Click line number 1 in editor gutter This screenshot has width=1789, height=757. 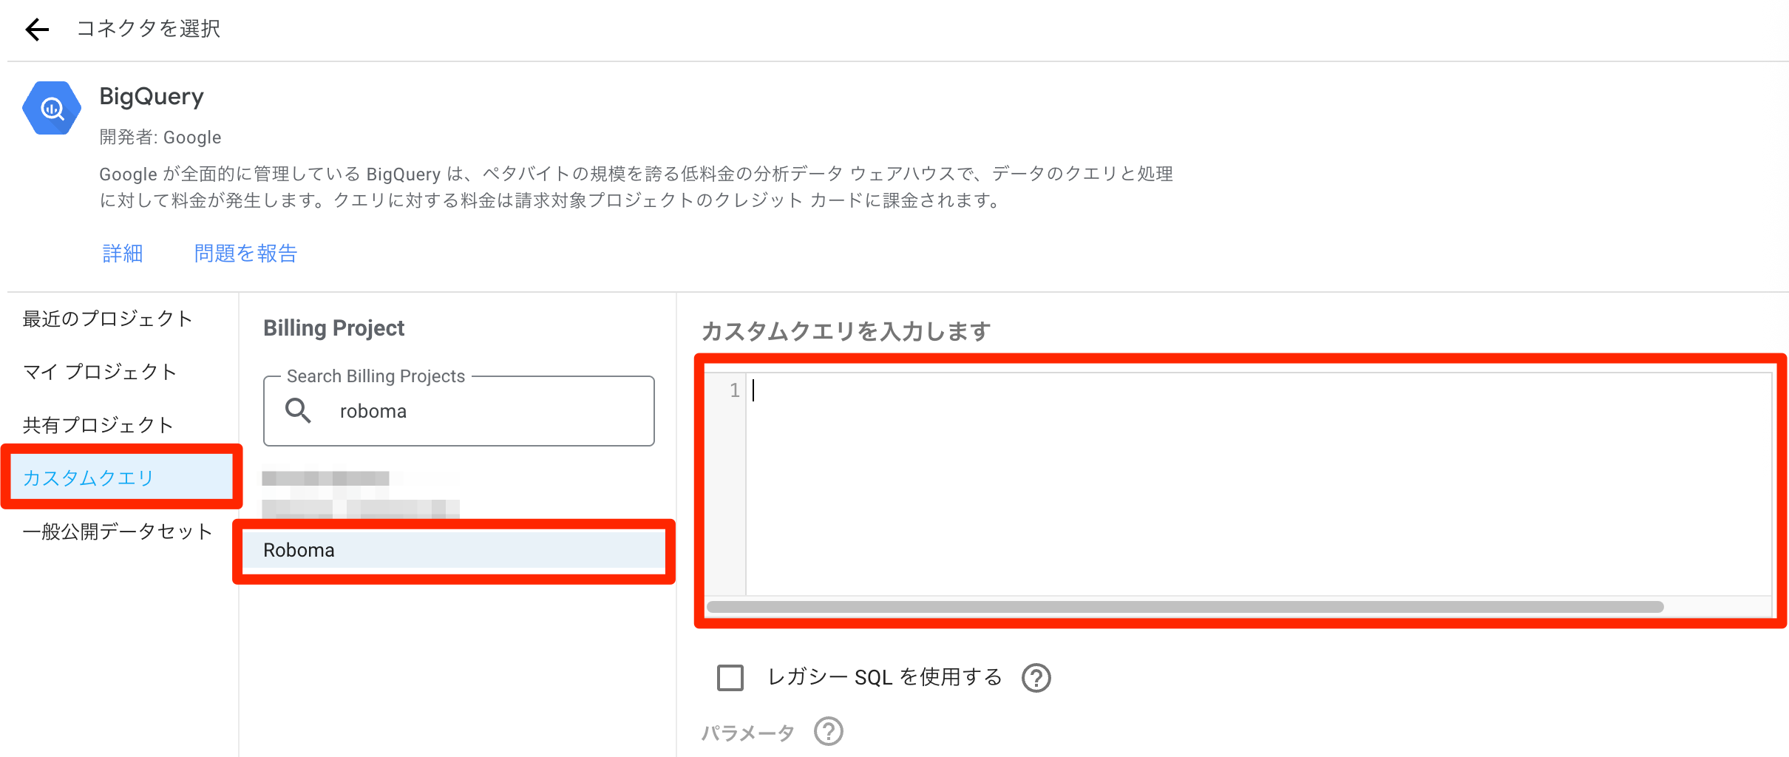pos(734,390)
